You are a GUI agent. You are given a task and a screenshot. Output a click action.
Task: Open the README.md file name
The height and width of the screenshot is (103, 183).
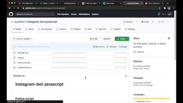[23, 53]
